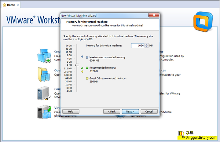Click the memory value input field

[138, 46]
